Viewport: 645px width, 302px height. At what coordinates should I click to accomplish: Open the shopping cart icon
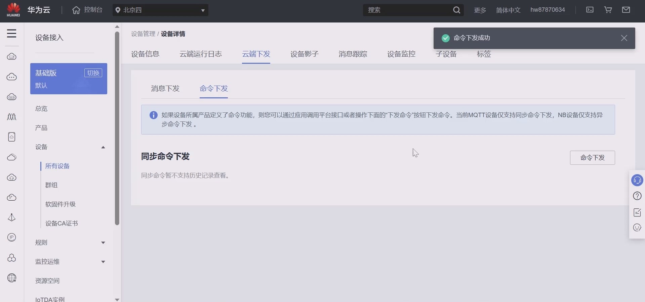pos(608,10)
